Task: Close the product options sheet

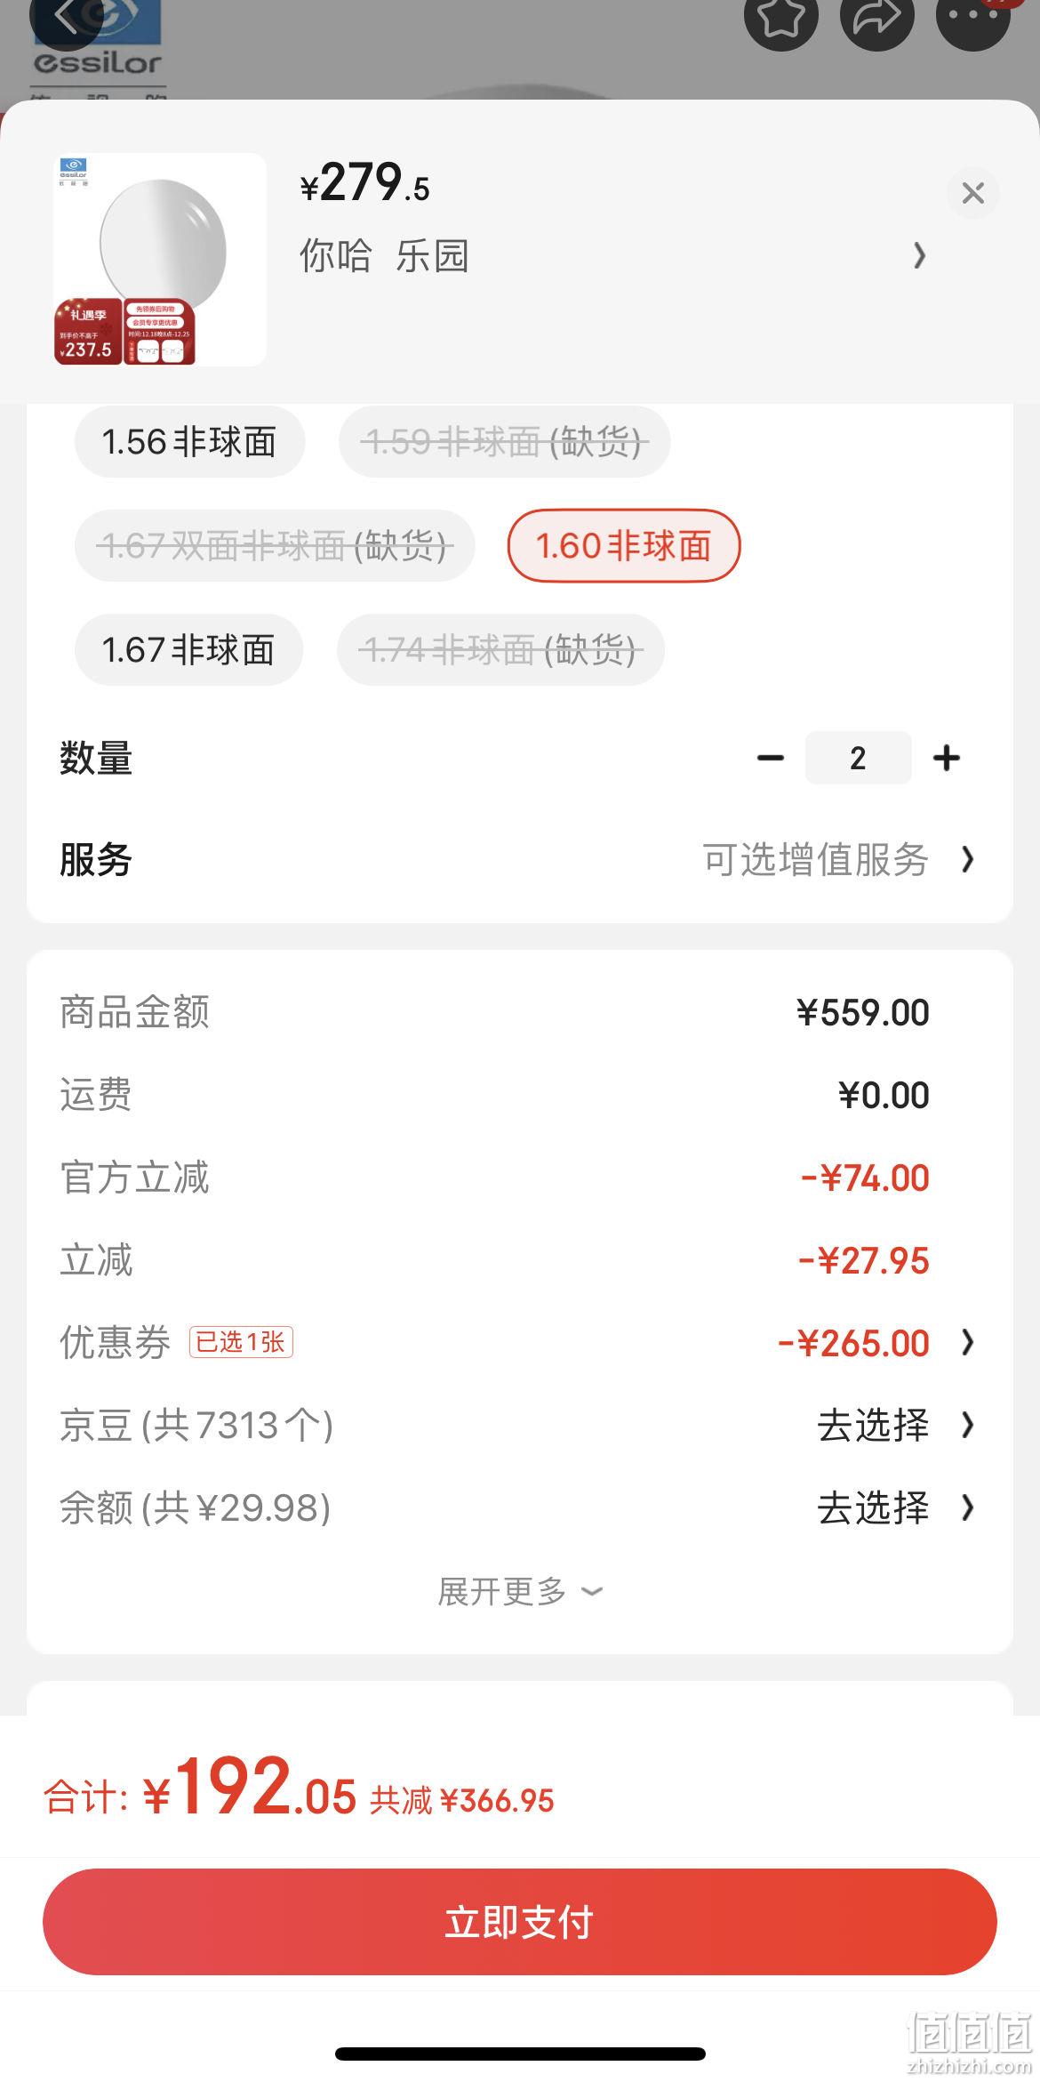Action: (x=973, y=193)
